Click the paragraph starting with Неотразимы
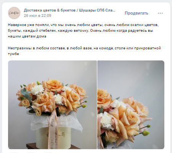 (84, 51)
